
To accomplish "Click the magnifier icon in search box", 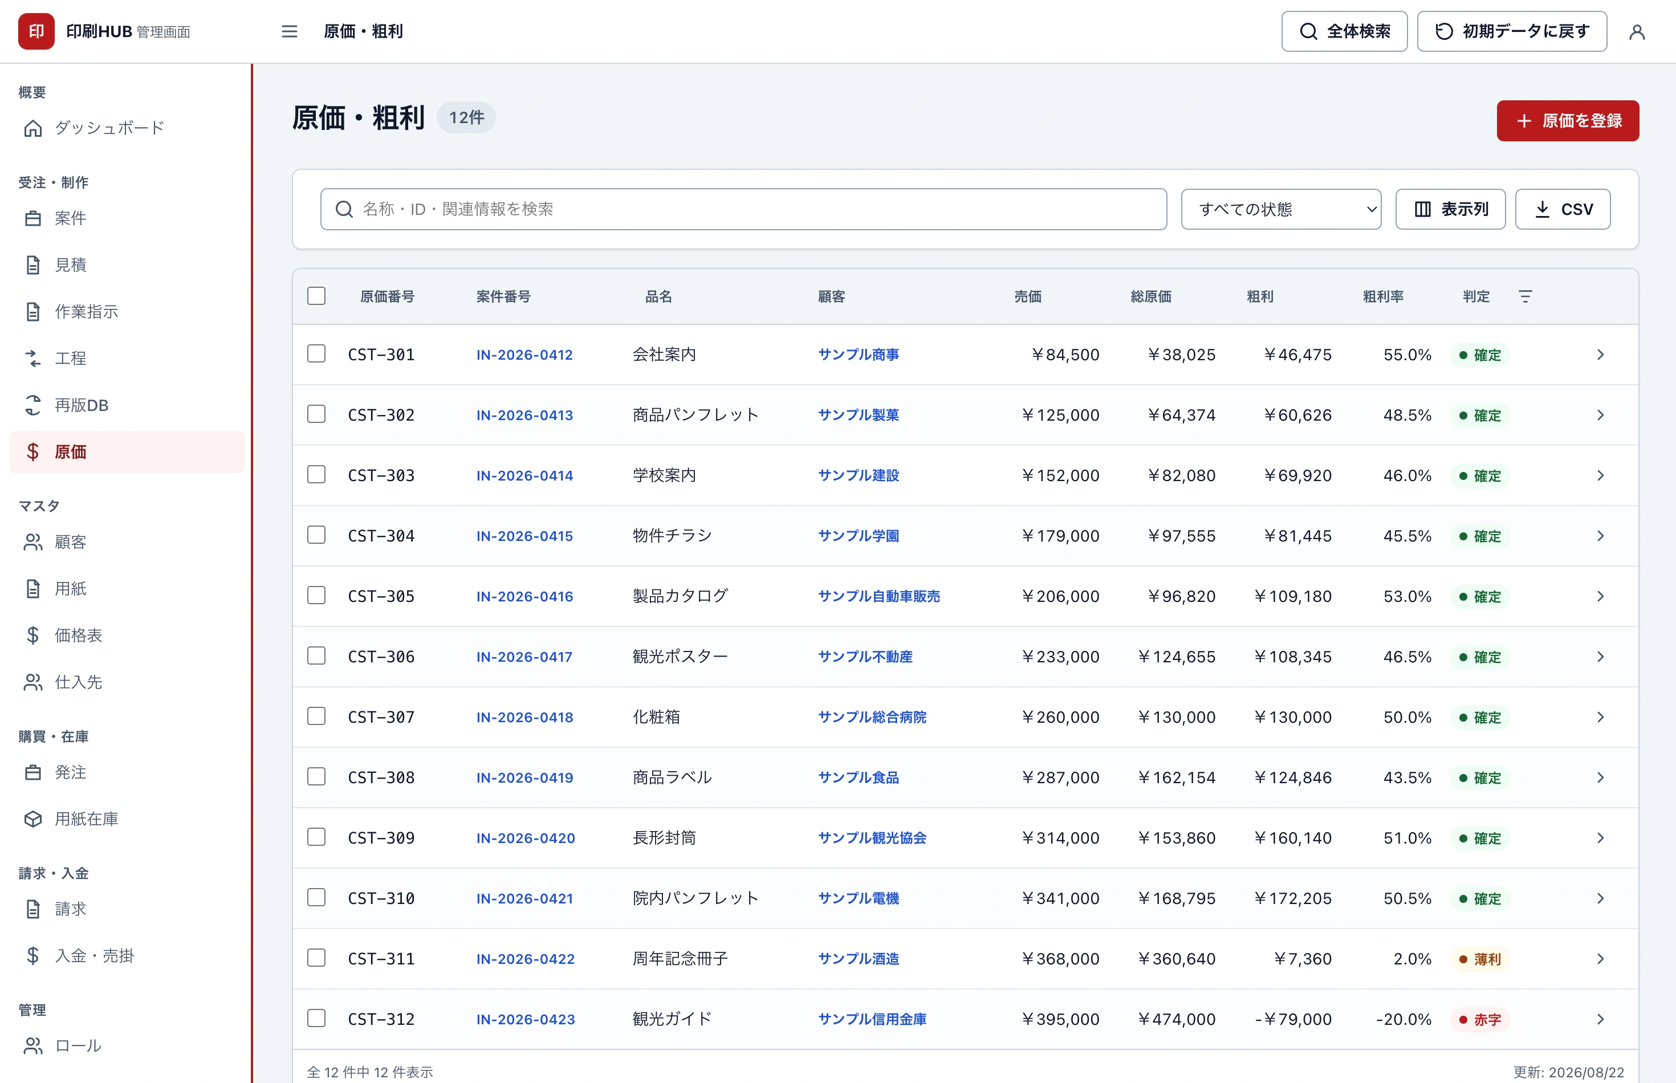I will click(344, 210).
